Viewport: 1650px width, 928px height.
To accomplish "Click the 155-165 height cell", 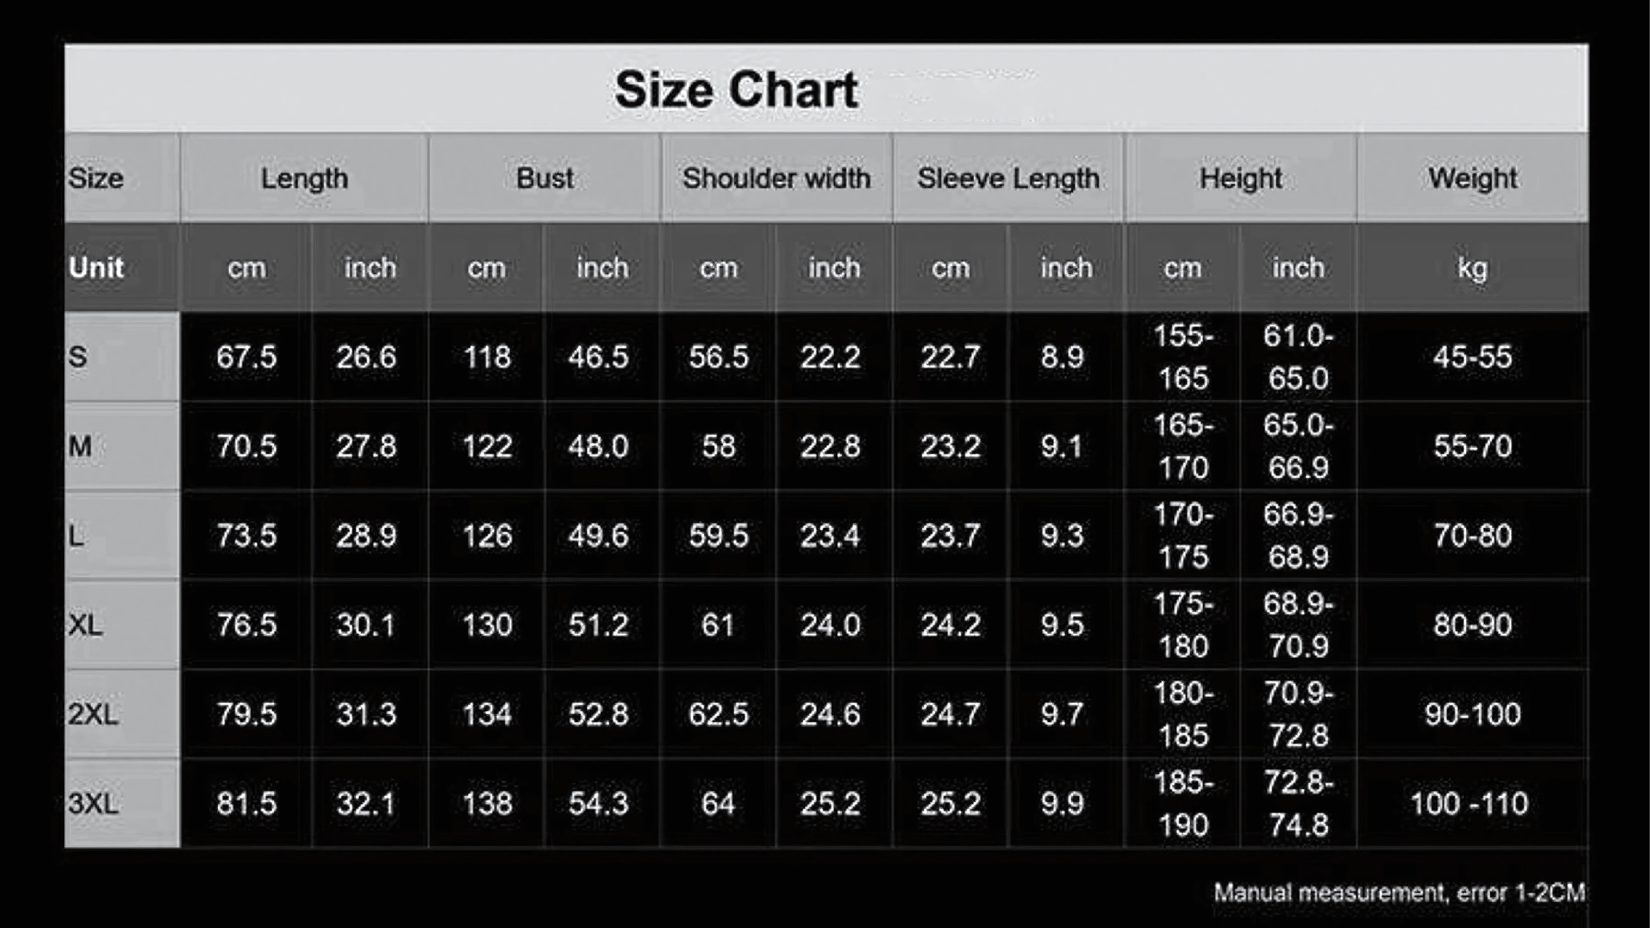I will [1183, 357].
